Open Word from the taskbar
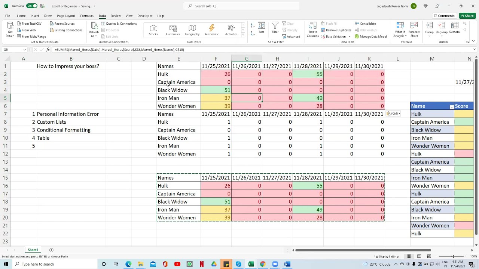Image resolution: width=479 pixels, height=269 pixels. (x=287, y=264)
